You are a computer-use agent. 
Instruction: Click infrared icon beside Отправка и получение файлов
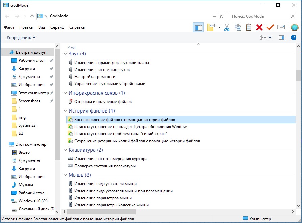(x=71, y=101)
